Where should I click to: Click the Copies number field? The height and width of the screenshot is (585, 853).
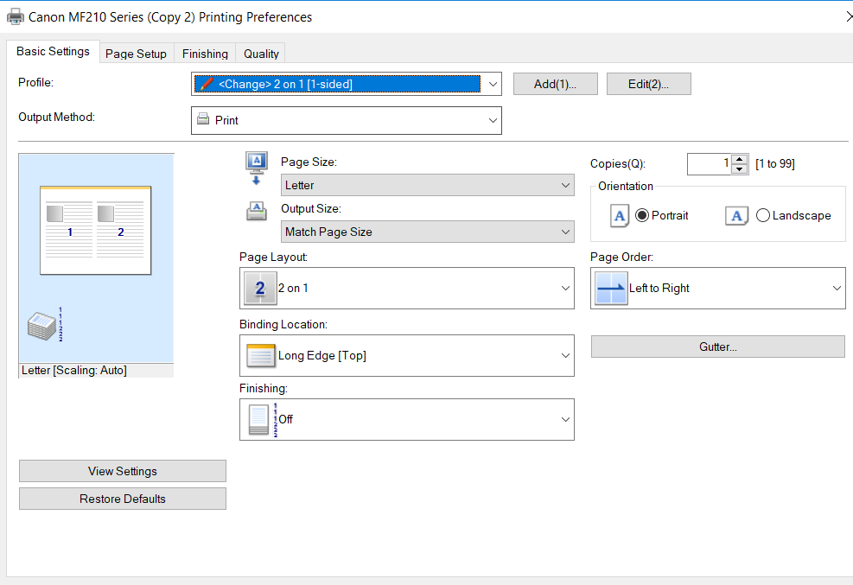(709, 163)
